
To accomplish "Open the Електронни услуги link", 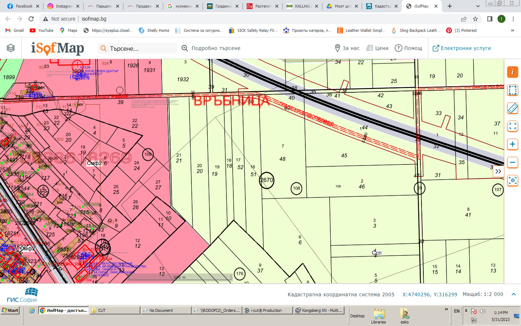I will [462, 48].
